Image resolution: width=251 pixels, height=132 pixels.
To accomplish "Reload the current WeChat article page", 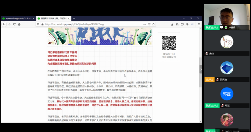I will pyautogui.click(x=14, y=24).
